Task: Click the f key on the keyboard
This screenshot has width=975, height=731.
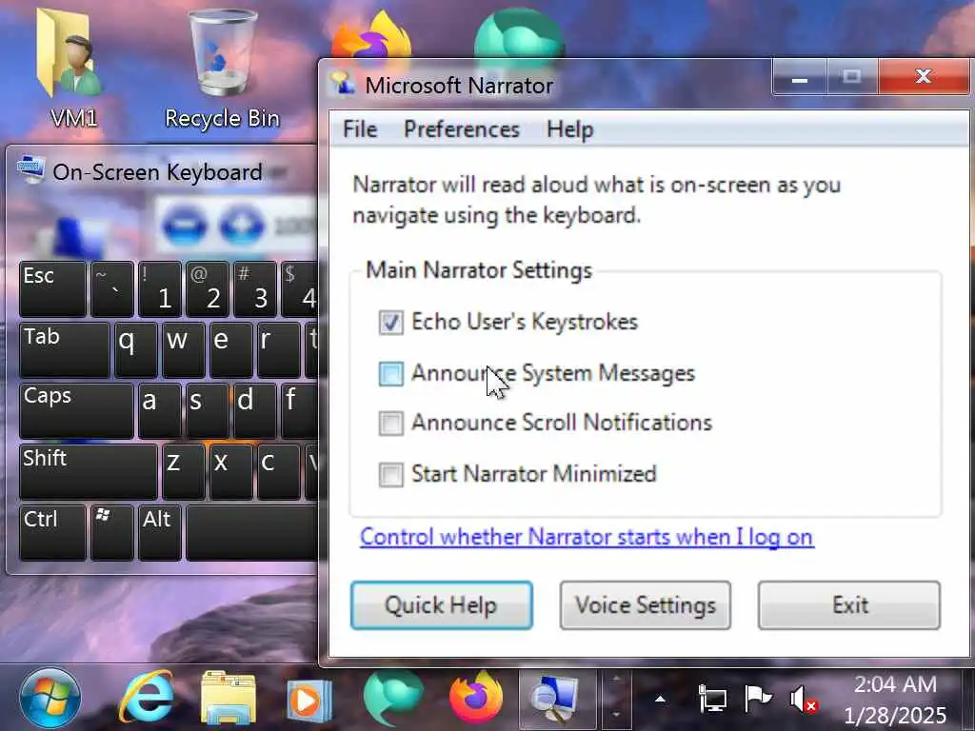Action: pos(300,411)
